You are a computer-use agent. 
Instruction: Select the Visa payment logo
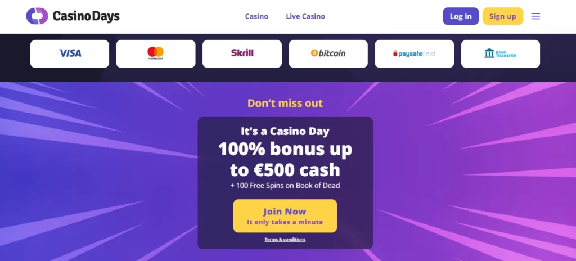[x=70, y=53]
